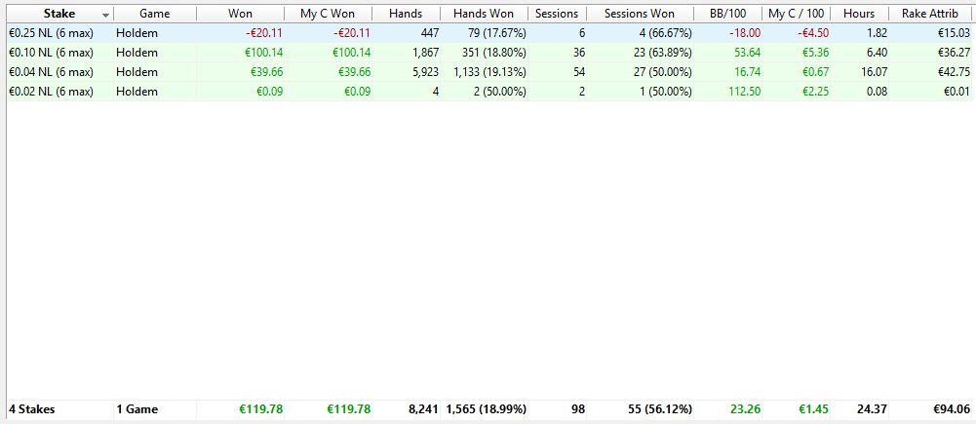This screenshot has height=424, width=976.
Task: Click the 5,923 hands cell
Action: 426,71
